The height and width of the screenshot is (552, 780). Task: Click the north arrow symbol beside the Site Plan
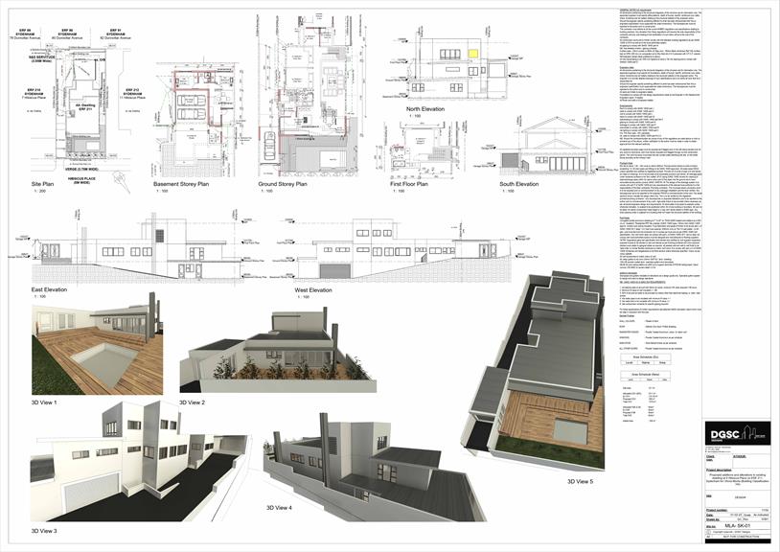(x=122, y=181)
